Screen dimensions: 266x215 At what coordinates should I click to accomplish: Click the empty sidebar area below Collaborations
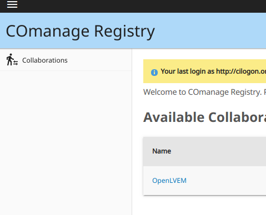(x=66, y=142)
